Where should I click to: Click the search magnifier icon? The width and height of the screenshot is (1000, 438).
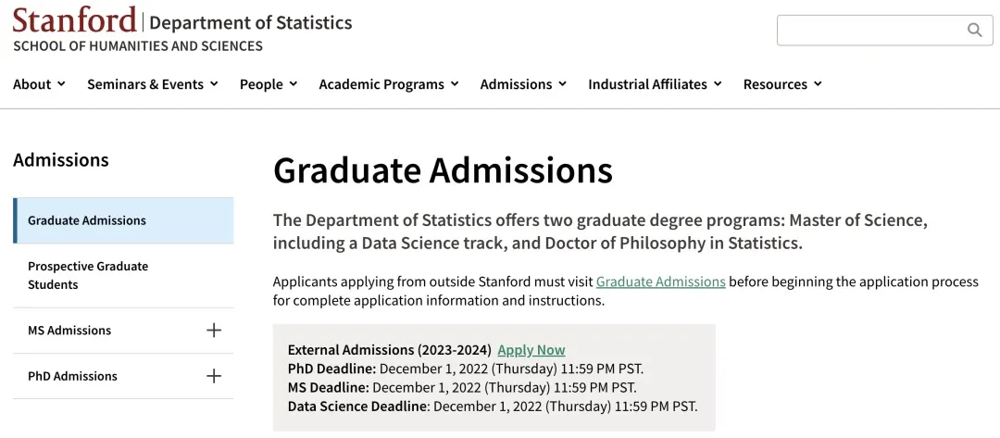[974, 31]
